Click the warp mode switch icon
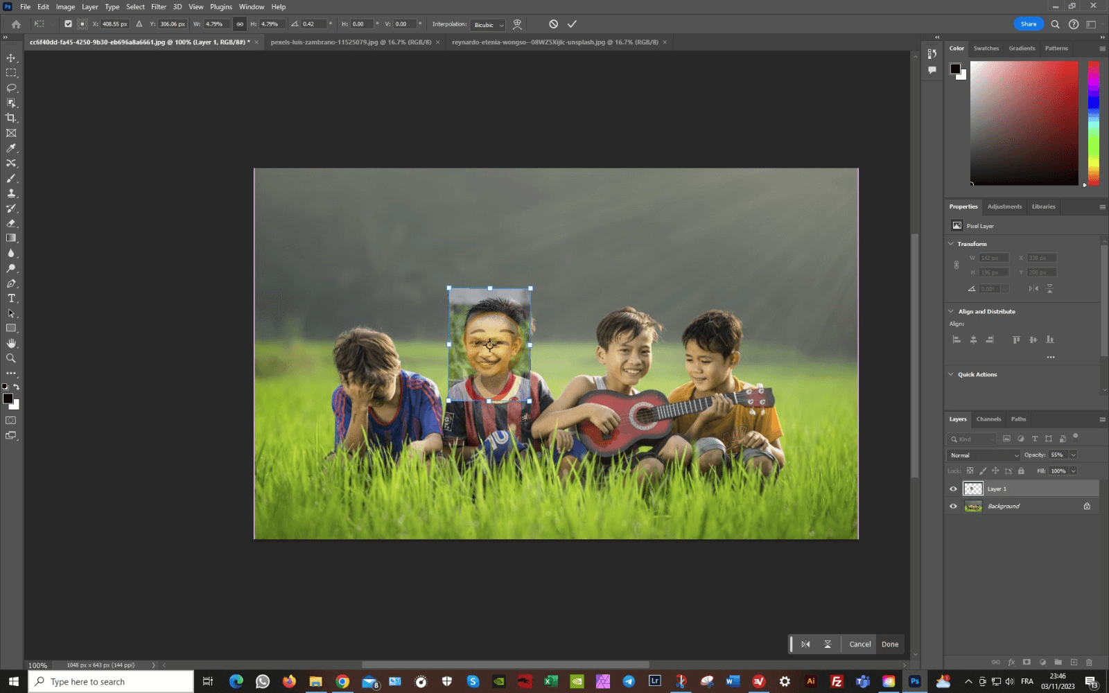Viewport: 1109px width, 693px height. pyautogui.click(x=517, y=24)
